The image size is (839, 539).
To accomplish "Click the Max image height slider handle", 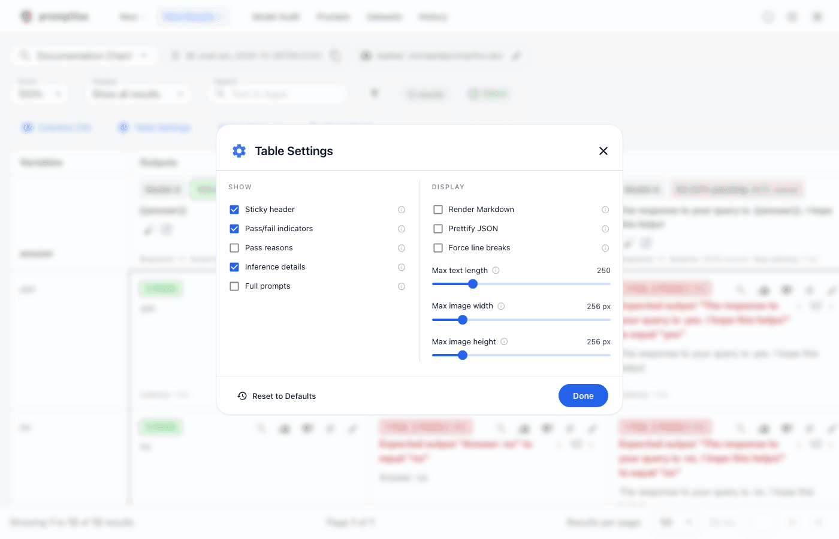I will 463,355.
